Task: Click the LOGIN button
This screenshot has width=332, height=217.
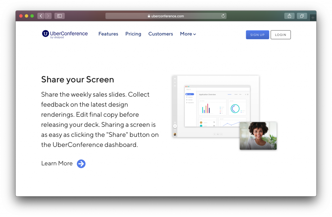Action: [x=280, y=35]
